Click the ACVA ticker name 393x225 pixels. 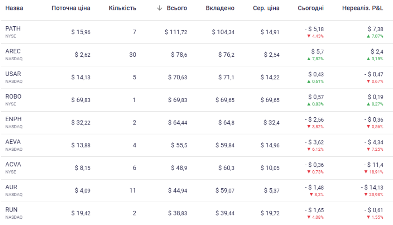(x=13, y=164)
